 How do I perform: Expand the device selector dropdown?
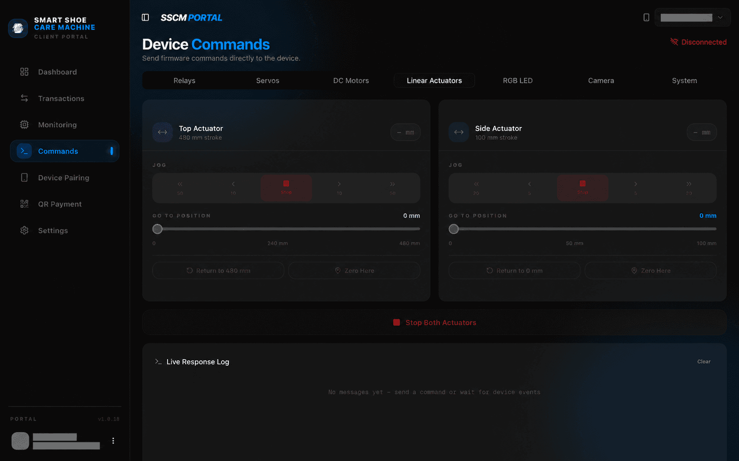point(692,18)
